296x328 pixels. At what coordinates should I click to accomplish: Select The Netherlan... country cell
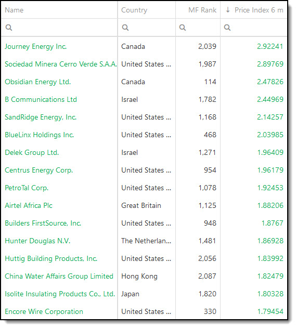pos(146,241)
